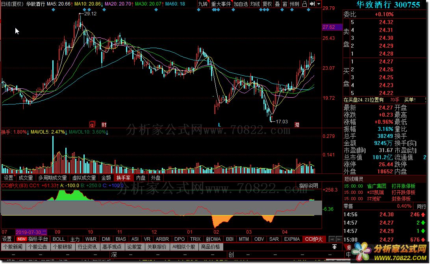Click the blue diamond marker below 加自选
The width and height of the screenshot is (430, 264).
pos(233,10)
